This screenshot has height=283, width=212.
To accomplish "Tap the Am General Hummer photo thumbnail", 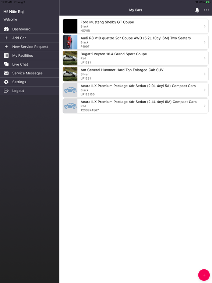I will (70, 74).
